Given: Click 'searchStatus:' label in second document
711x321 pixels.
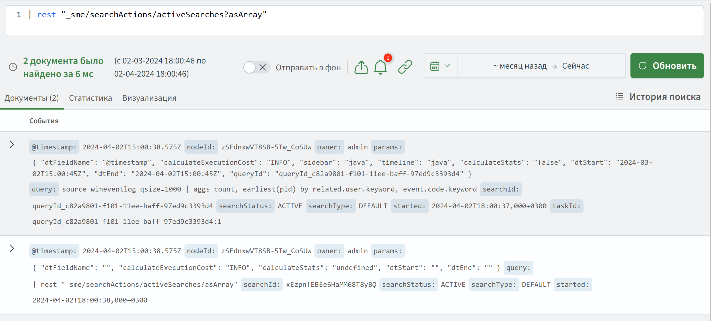Looking at the screenshot, I should [408, 285].
